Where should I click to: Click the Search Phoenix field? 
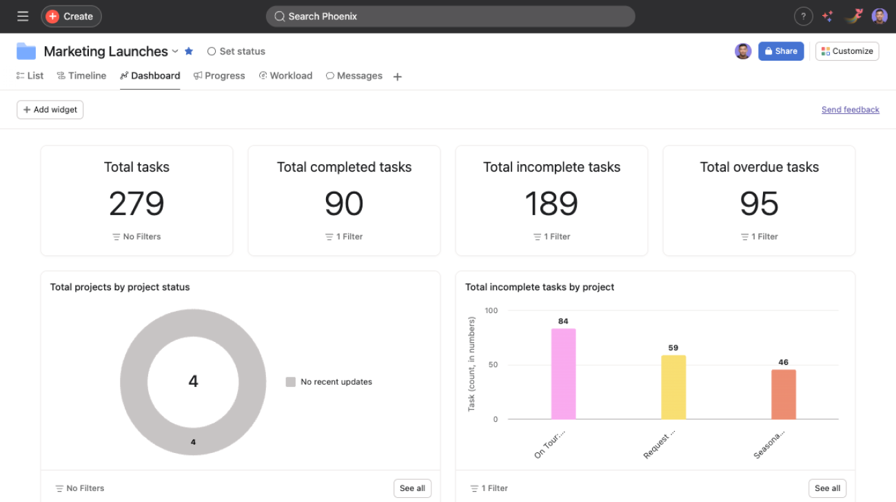[x=450, y=17]
